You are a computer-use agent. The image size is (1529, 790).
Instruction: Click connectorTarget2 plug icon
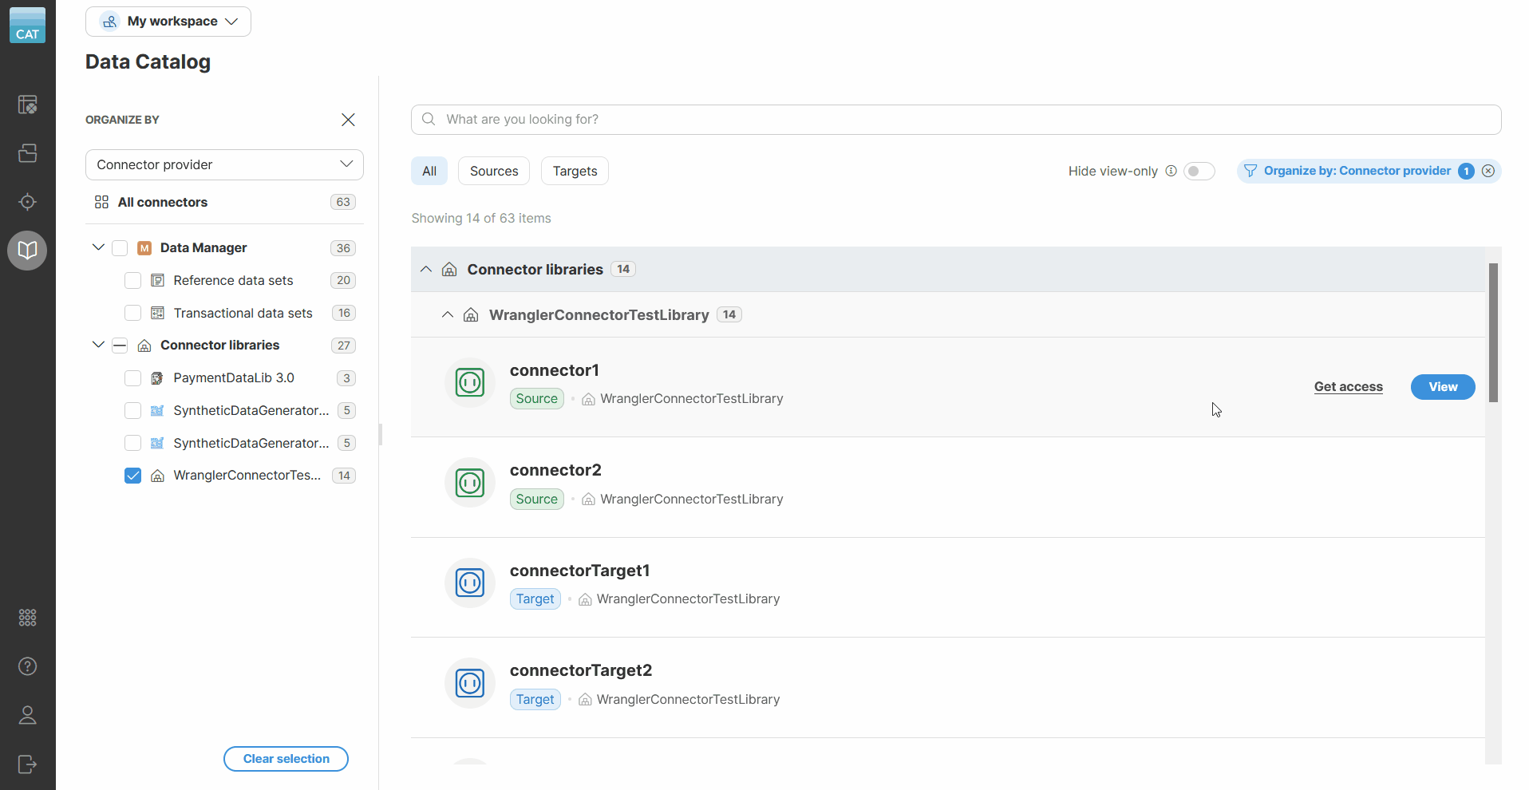pyautogui.click(x=470, y=683)
